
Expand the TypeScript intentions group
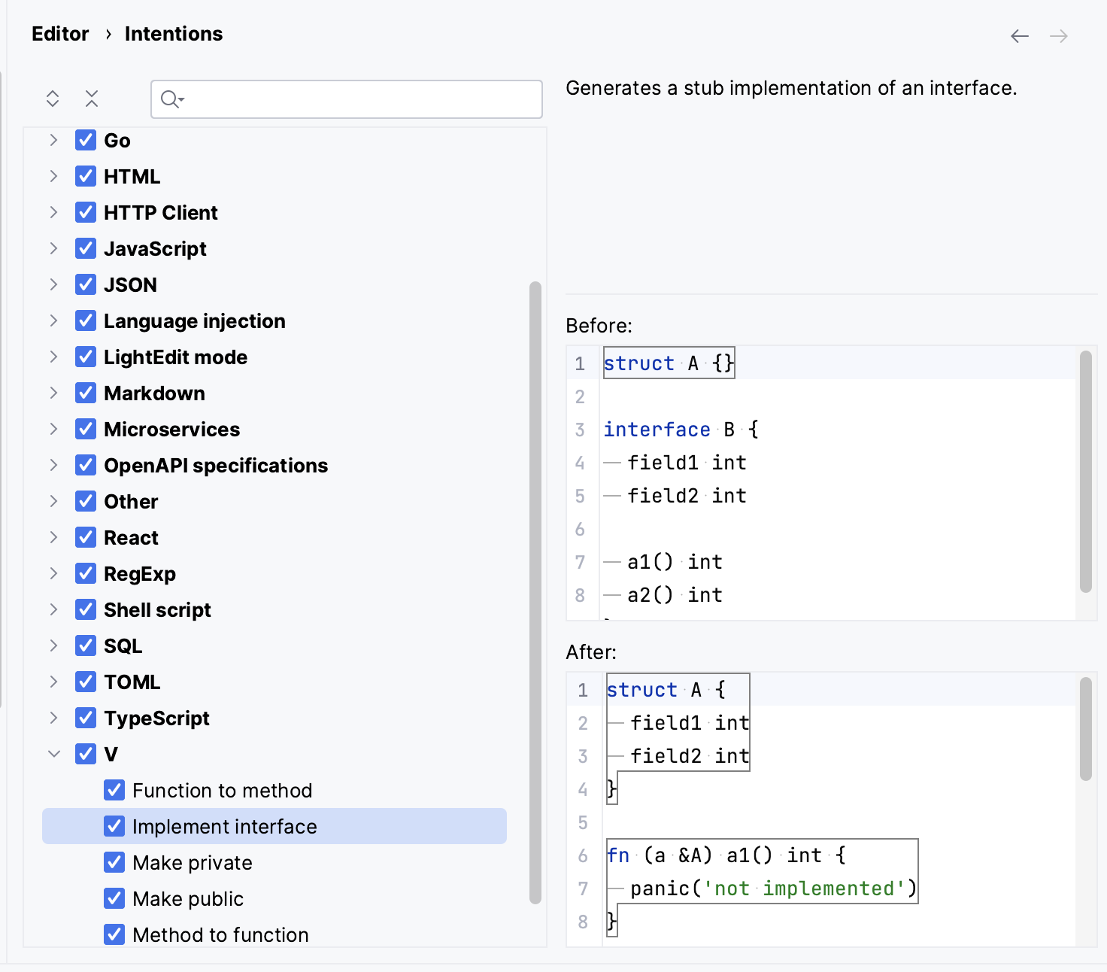53,718
